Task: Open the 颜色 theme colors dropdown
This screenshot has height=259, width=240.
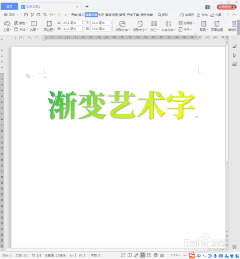Action: pos(21,23)
